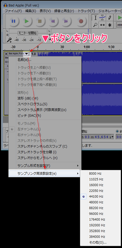The image size is (122, 248).
Task: Open the ジェネレーター menu
Action: click(110, 11)
